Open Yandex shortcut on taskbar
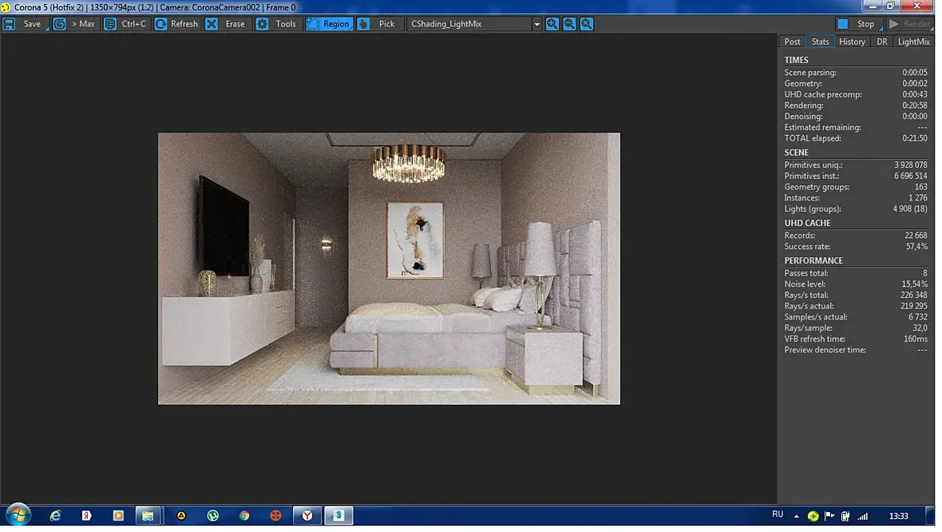This screenshot has height=532, width=942. [86, 516]
